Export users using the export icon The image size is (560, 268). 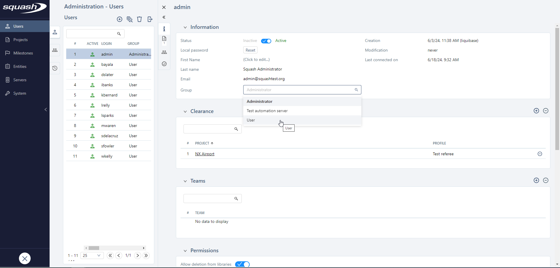pos(150,19)
